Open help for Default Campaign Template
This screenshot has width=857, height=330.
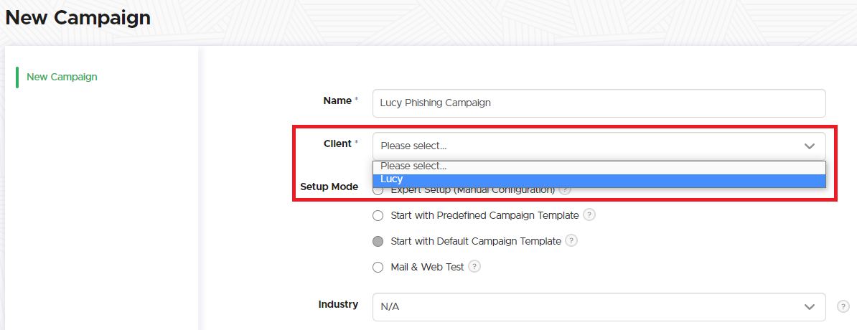(571, 241)
